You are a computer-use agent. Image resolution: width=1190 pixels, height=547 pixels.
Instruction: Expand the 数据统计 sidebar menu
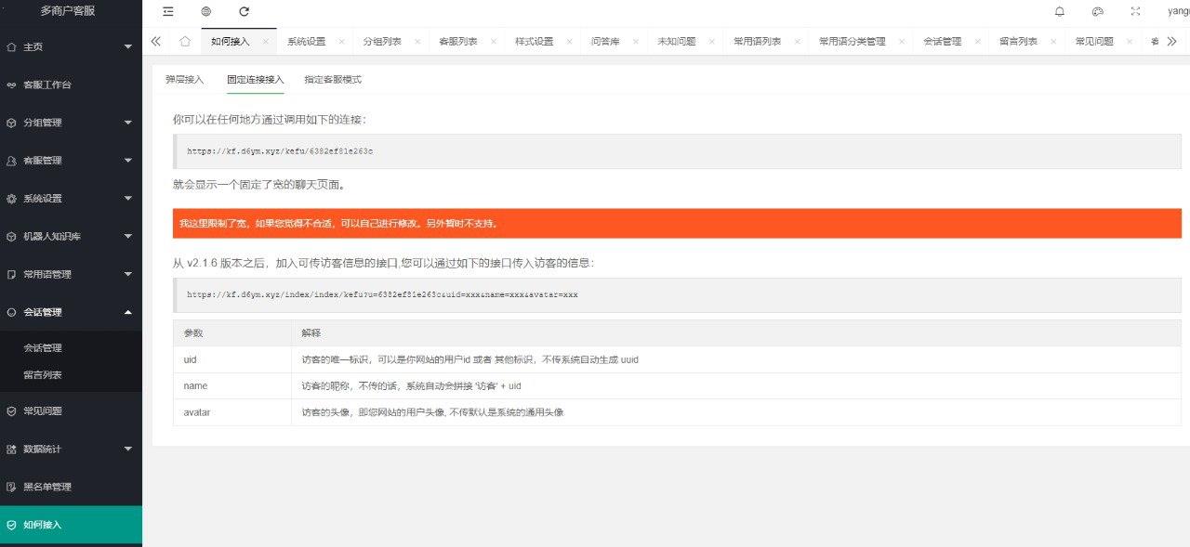(71, 449)
